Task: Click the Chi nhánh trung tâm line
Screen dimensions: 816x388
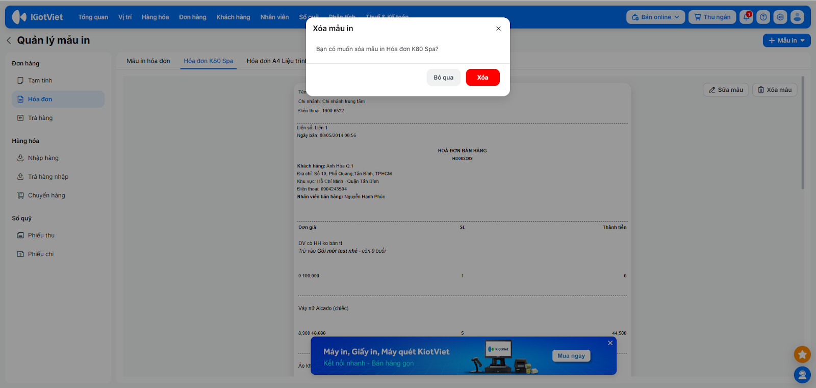Action: click(x=331, y=102)
